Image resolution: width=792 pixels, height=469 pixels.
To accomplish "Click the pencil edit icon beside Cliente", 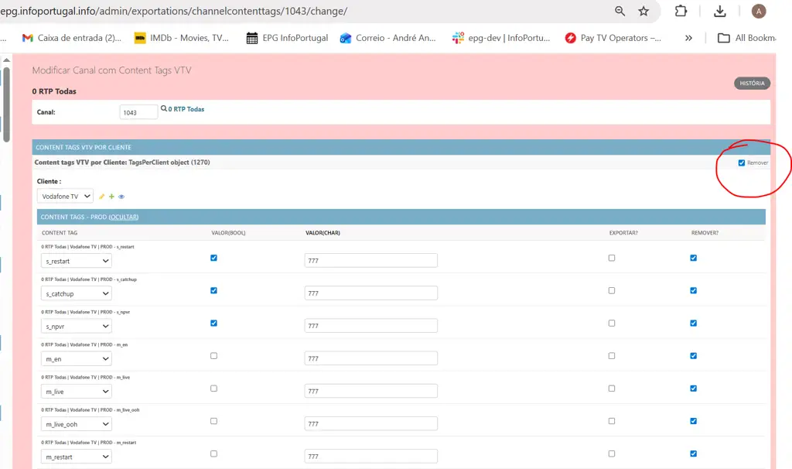I will coord(102,197).
